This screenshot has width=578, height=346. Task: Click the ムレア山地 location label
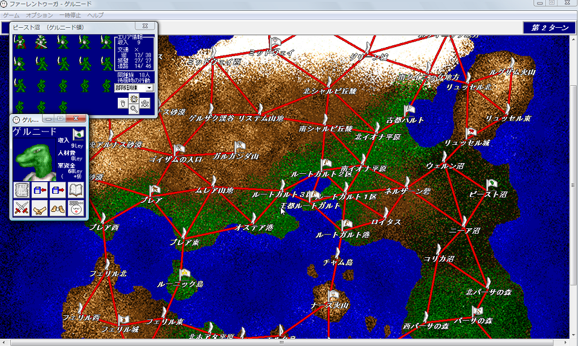coord(214,190)
